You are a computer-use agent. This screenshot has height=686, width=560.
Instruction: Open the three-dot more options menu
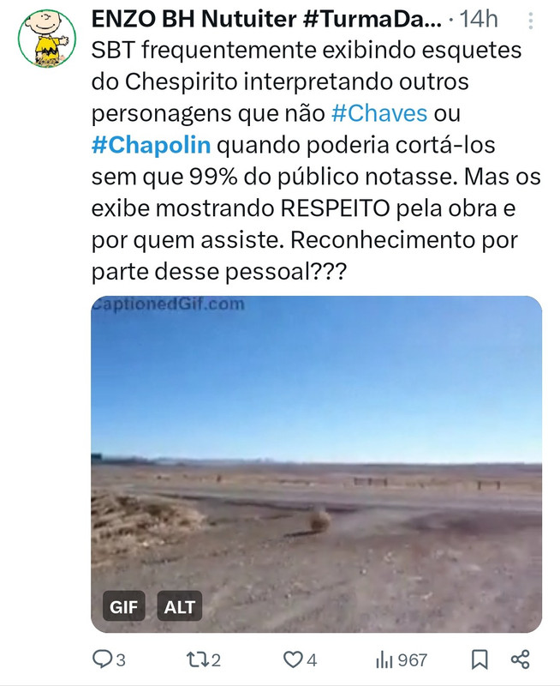[530, 21]
